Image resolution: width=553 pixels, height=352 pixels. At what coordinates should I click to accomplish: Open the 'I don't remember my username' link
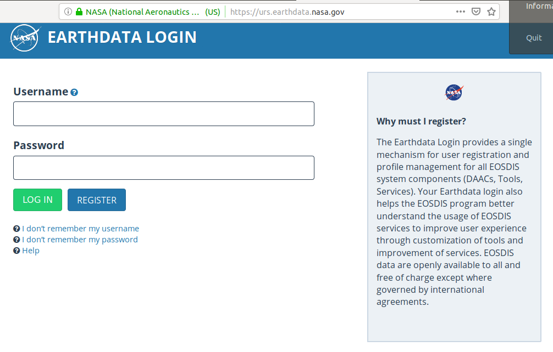(81, 228)
